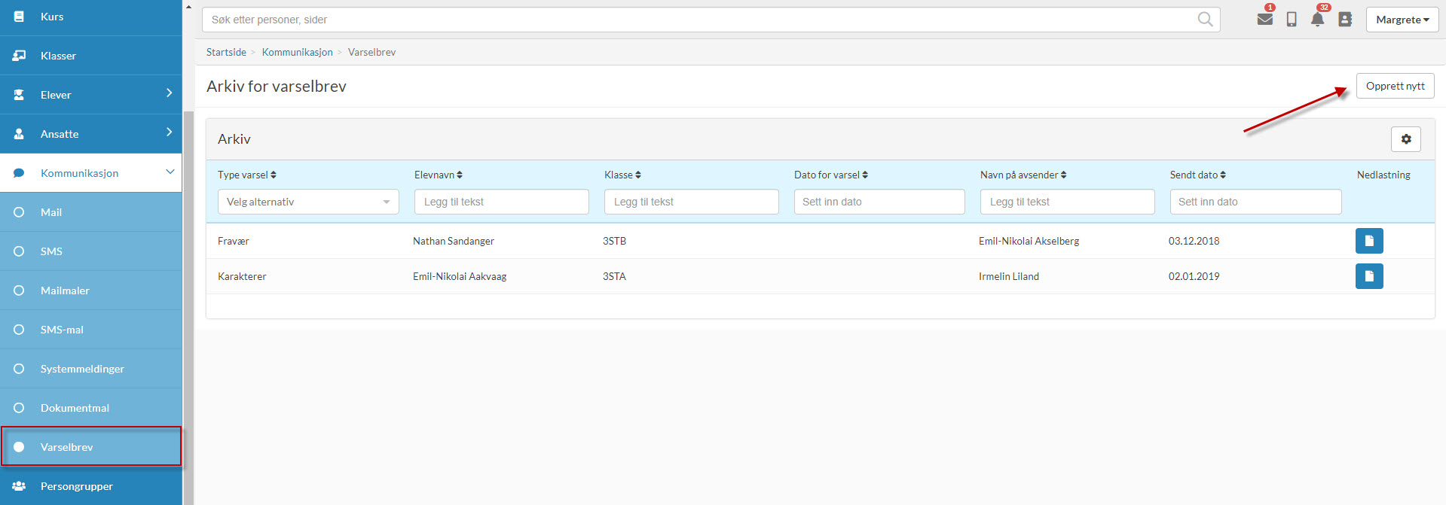The image size is (1446, 505).
Task: Click the 3STA class cell
Action: pos(614,276)
